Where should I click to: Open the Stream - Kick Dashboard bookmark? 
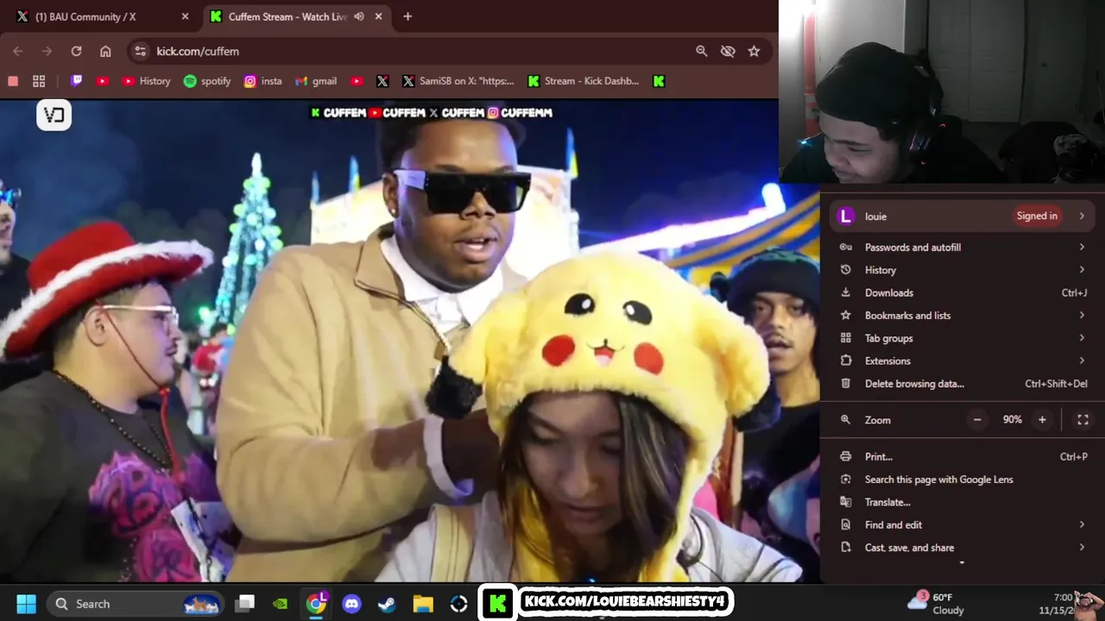tap(584, 81)
